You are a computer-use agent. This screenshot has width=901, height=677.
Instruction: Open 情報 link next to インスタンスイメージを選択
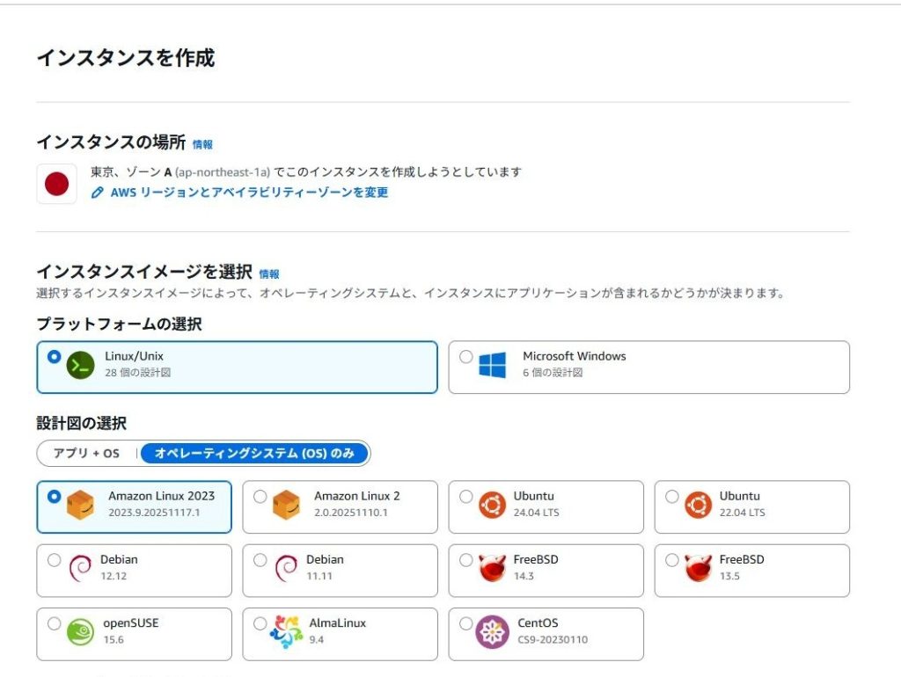point(269,274)
